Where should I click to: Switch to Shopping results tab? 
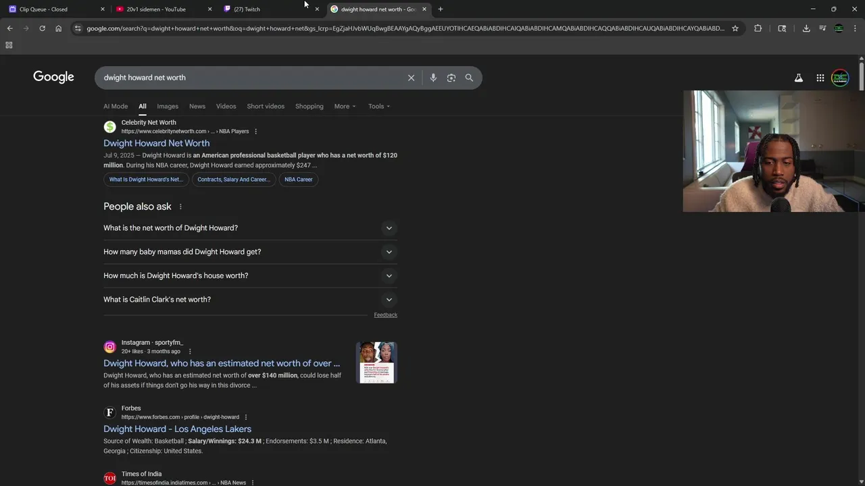310,106
